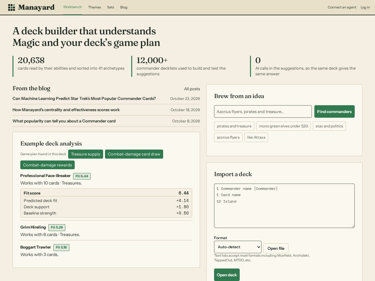Click the Fit score 6.44 value
375x281 pixels.
pos(184,193)
